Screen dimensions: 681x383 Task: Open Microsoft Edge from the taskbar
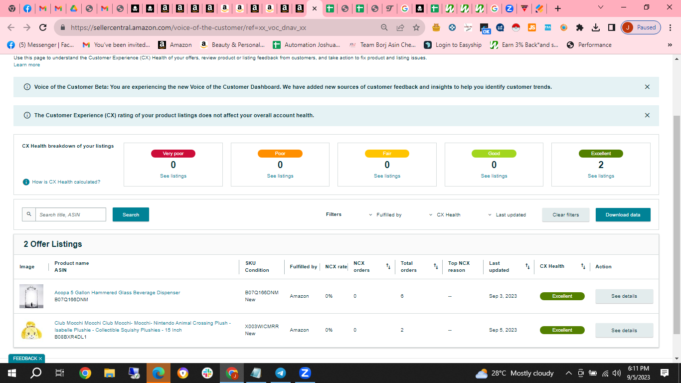point(159,373)
